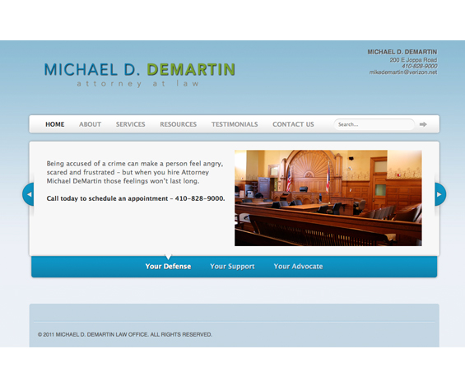Switch to the Your Support tab

(232, 267)
